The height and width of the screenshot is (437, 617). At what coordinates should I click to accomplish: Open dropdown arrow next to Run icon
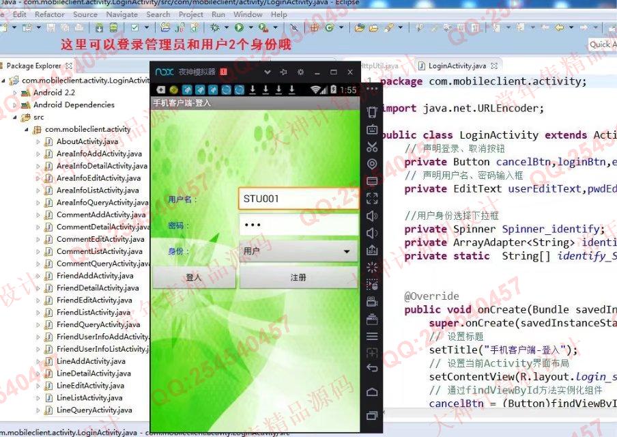point(250,27)
